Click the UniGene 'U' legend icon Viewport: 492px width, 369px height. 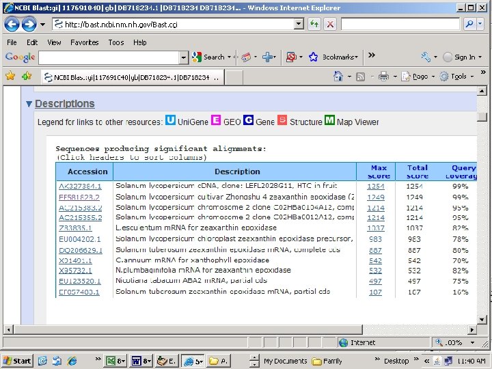pyautogui.click(x=170, y=121)
